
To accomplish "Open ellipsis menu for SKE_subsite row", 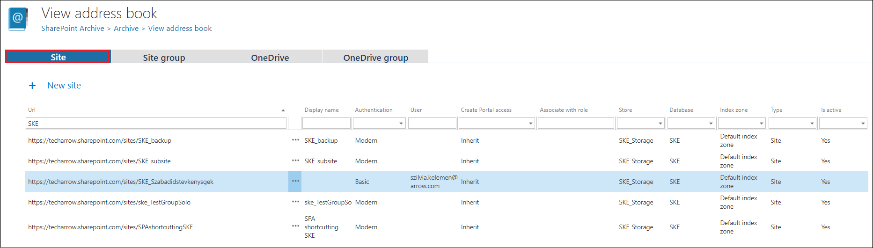I will [x=295, y=160].
